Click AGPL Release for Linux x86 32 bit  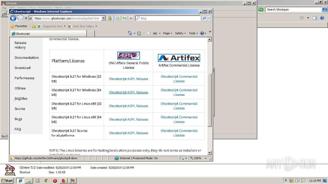click(x=128, y=106)
